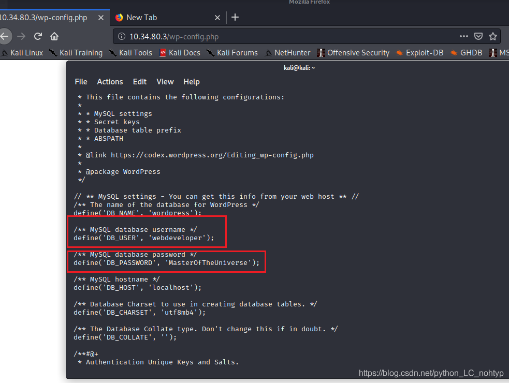Screen dimensions: 509x383
Task: Open the Firefox home page icon
Action: click(x=54, y=36)
